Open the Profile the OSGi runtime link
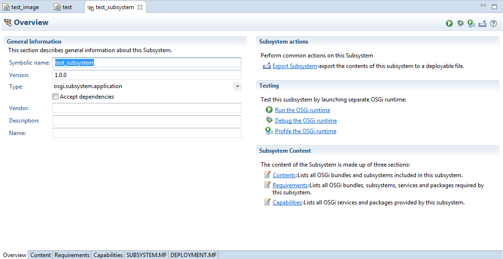 click(306, 131)
